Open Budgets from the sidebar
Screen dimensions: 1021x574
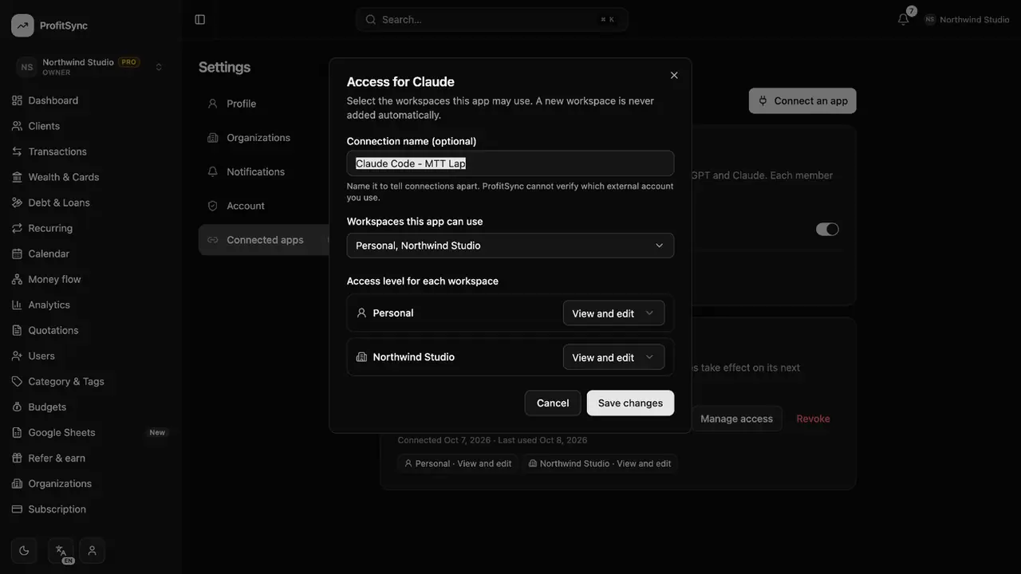coord(90,407)
